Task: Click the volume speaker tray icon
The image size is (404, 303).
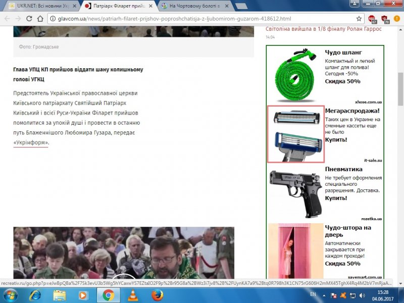Action: point(361,294)
